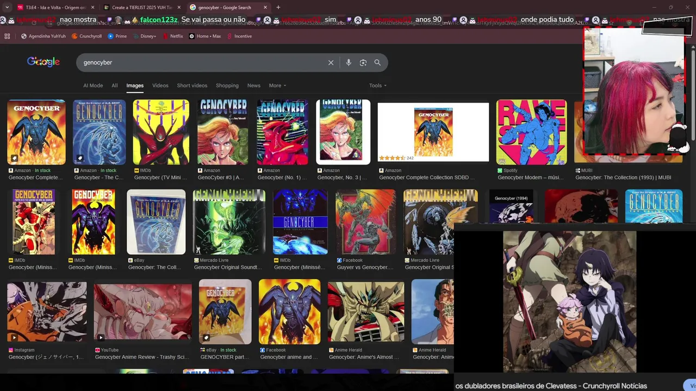The height and width of the screenshot is (391, 696).
Task: Click the Google logo
Action: (x=43, y=62)
